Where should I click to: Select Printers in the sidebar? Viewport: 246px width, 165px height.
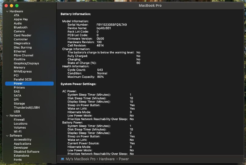tap(19, 88)
